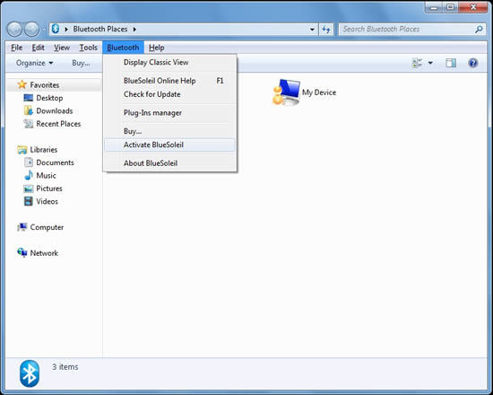
Task: Expand the view options dropdown arrow
Action: pyautogui.click(x=430, y=63)
